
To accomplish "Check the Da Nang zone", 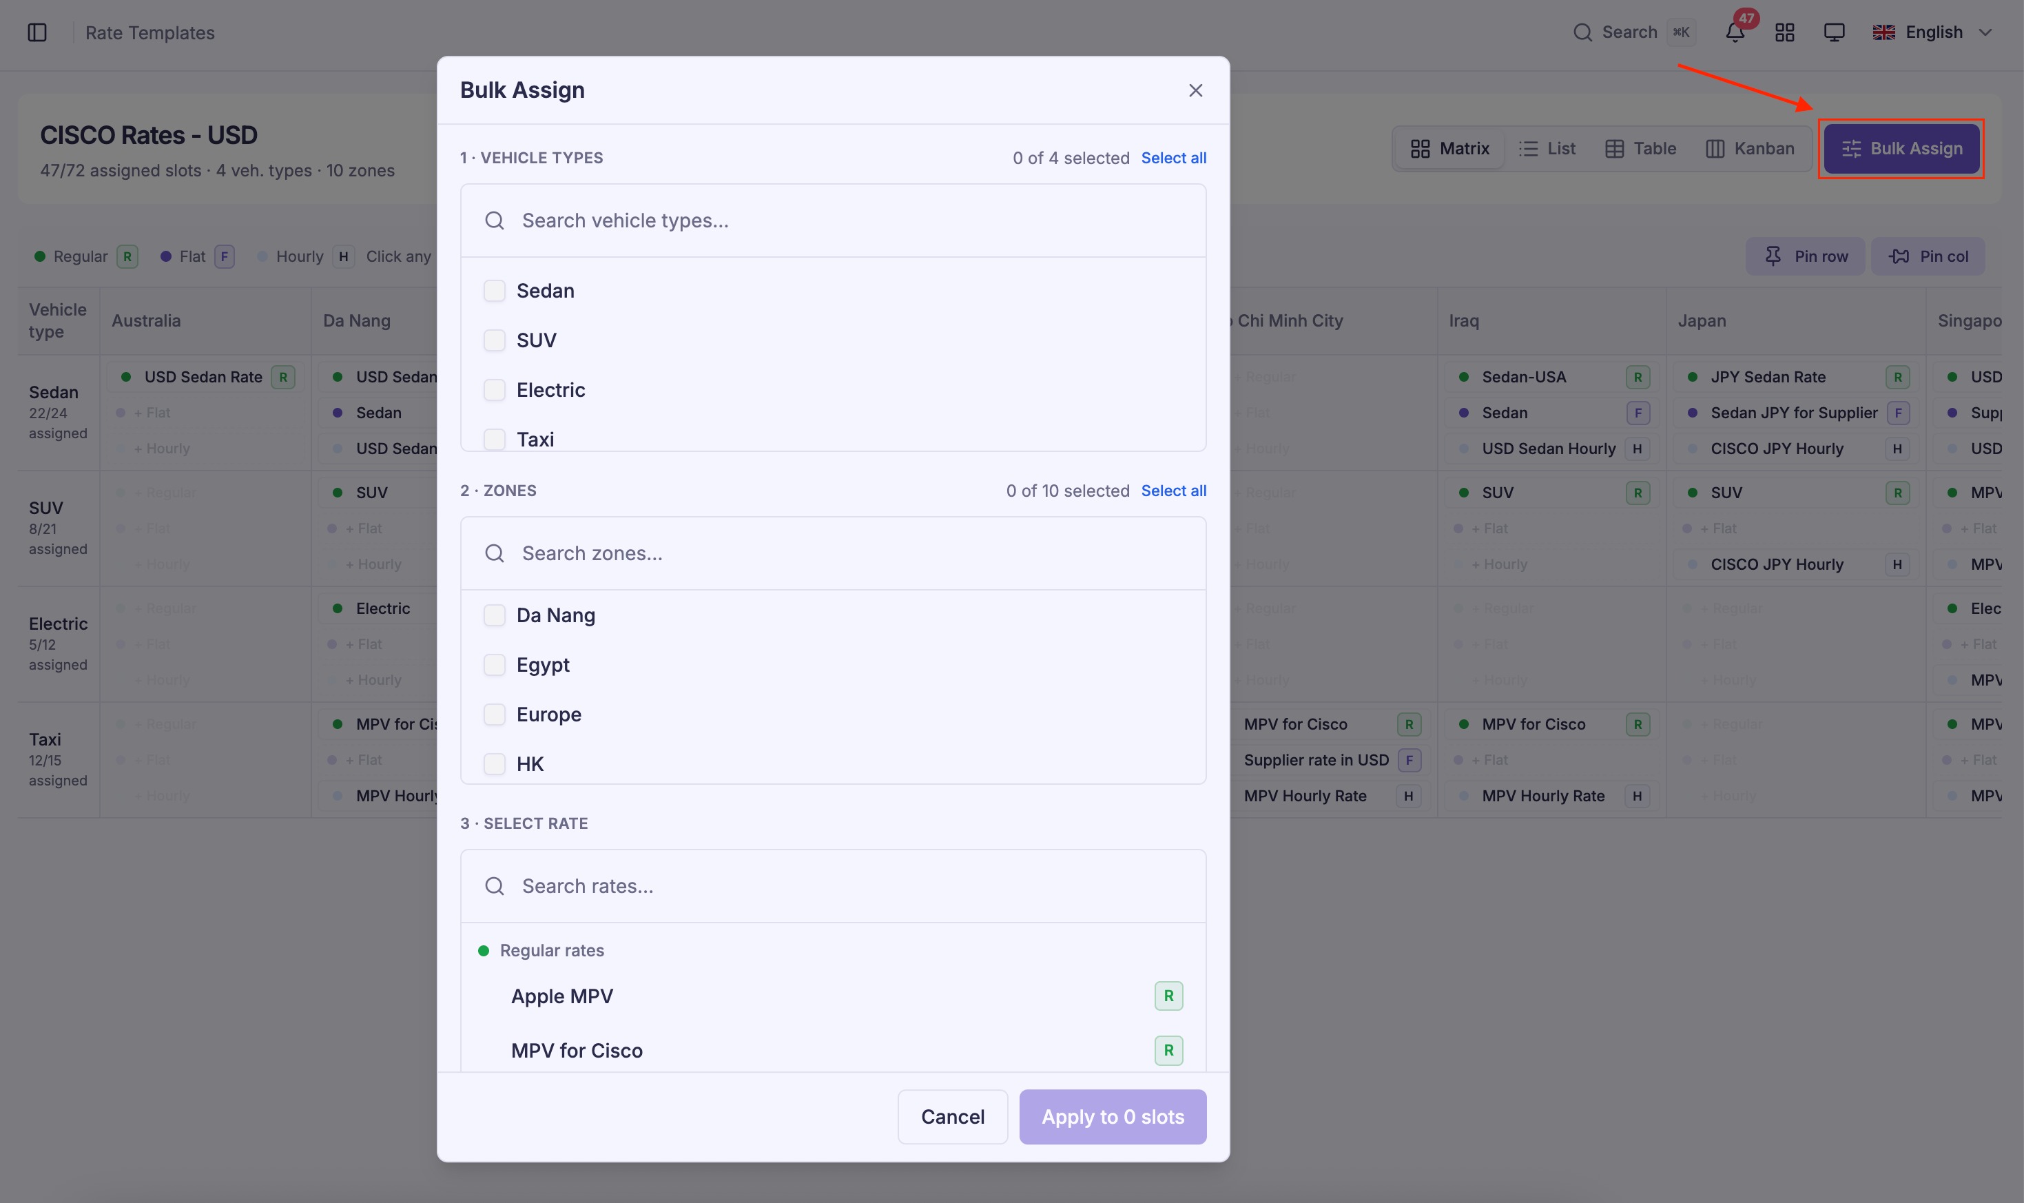I will pyautogui.click(x=495, y=615).
